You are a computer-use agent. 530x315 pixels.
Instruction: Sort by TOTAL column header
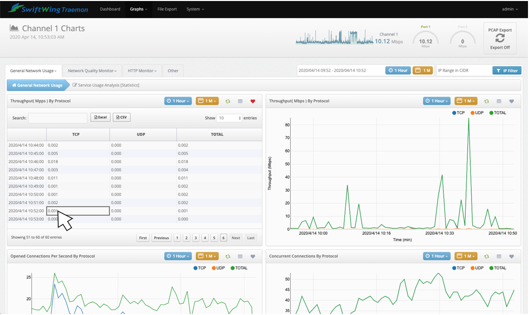click(x=219, y=134)
